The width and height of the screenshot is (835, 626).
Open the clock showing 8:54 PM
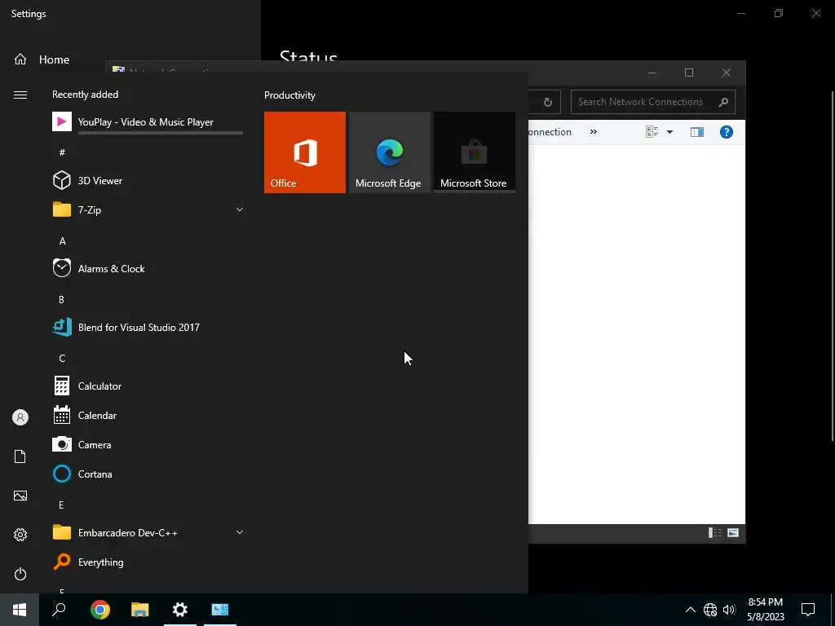(x=765, y=610)
